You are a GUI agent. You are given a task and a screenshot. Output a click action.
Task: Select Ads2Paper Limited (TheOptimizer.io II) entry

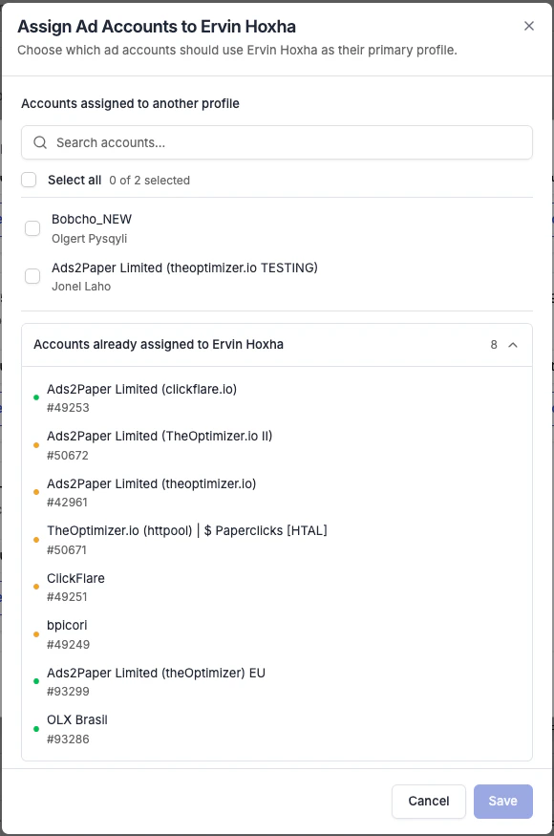(x=160, y=436)
